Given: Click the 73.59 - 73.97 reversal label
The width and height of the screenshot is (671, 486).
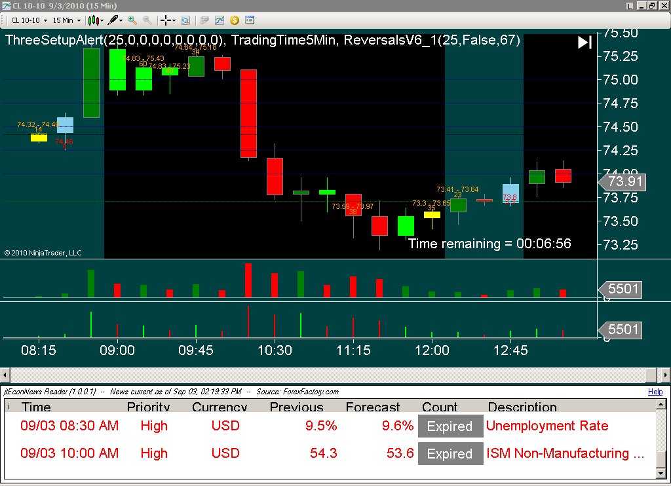Looking at the screenshot, I should 353,206.
